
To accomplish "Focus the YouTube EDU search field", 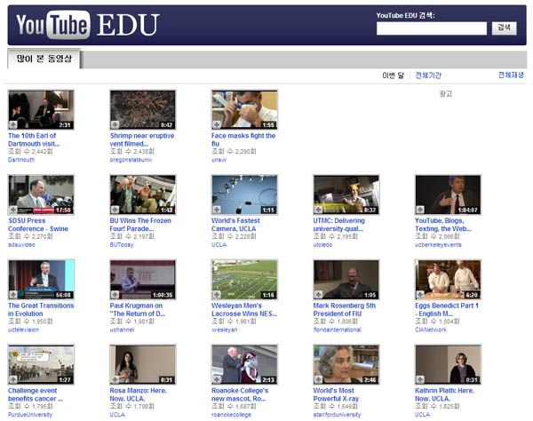I will pyautogui.click(x=432, y=28).
